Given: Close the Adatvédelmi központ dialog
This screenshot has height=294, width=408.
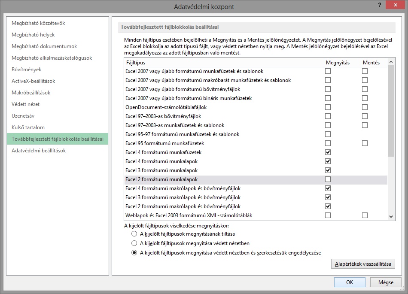Looking at the screenshot, I should coord(395,5).
